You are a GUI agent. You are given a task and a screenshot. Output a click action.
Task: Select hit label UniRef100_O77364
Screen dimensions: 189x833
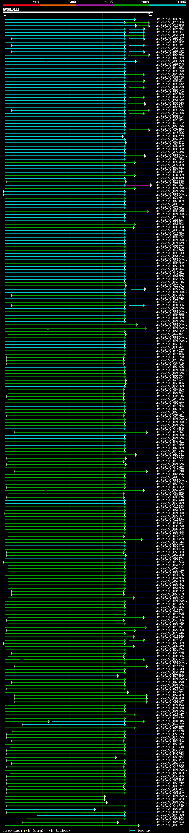[x=170, y=692]
